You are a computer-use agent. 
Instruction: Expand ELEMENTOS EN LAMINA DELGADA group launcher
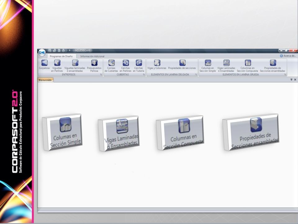click(196, 75)
